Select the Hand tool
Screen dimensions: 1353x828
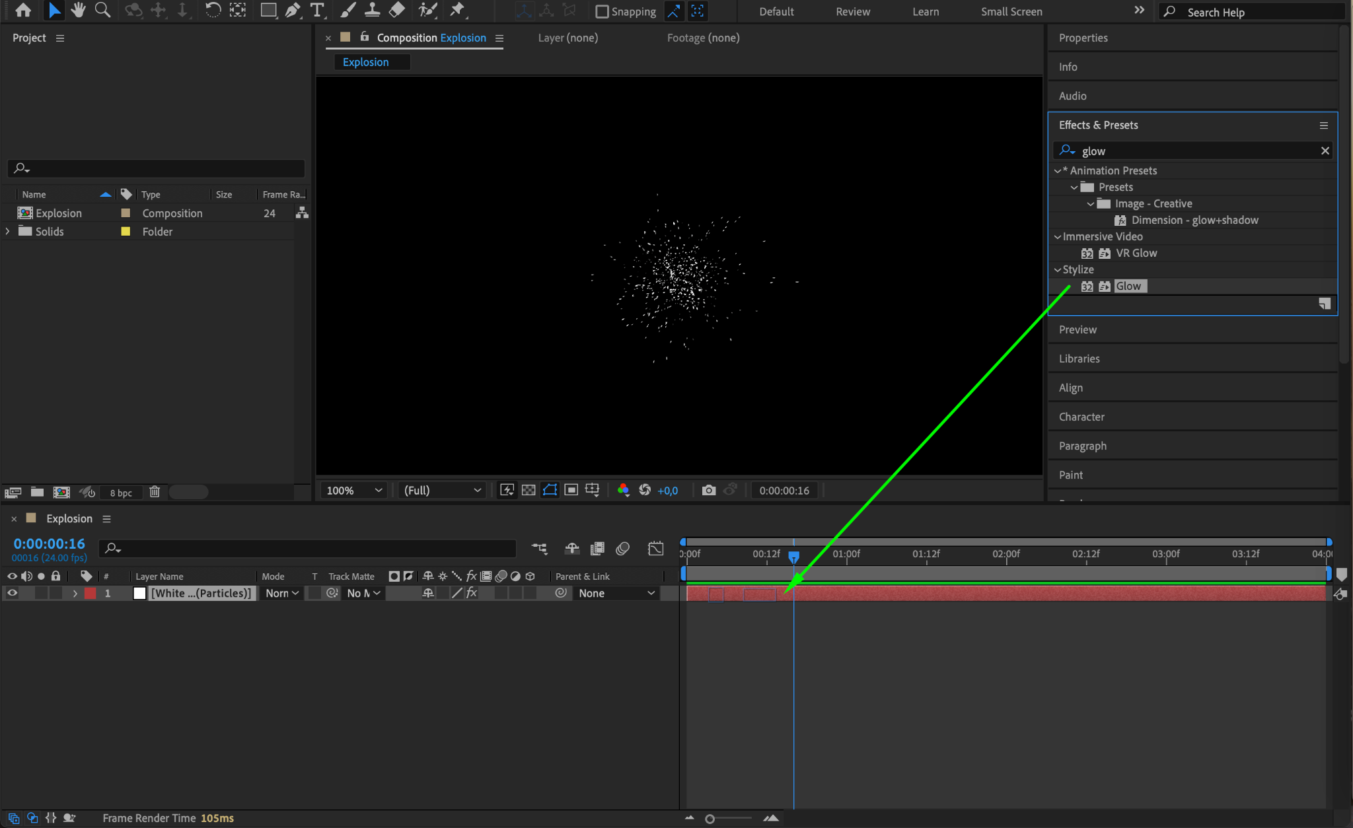pyautogui.click(x=78, y=10)
